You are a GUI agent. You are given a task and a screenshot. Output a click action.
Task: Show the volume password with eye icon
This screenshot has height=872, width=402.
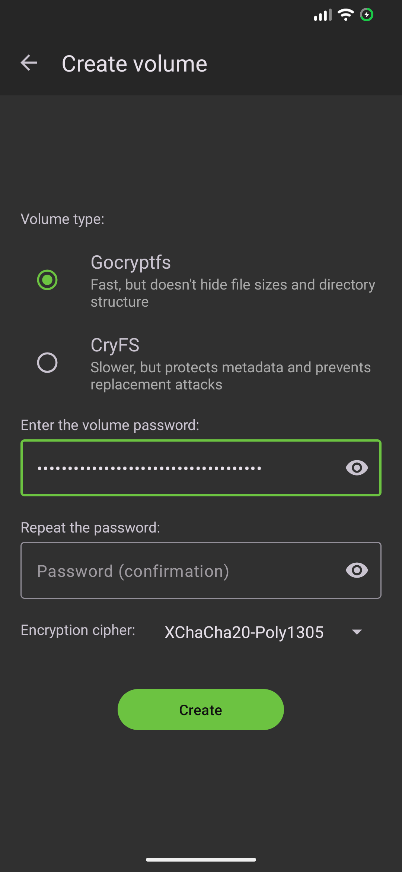click(x=357, y=468)
